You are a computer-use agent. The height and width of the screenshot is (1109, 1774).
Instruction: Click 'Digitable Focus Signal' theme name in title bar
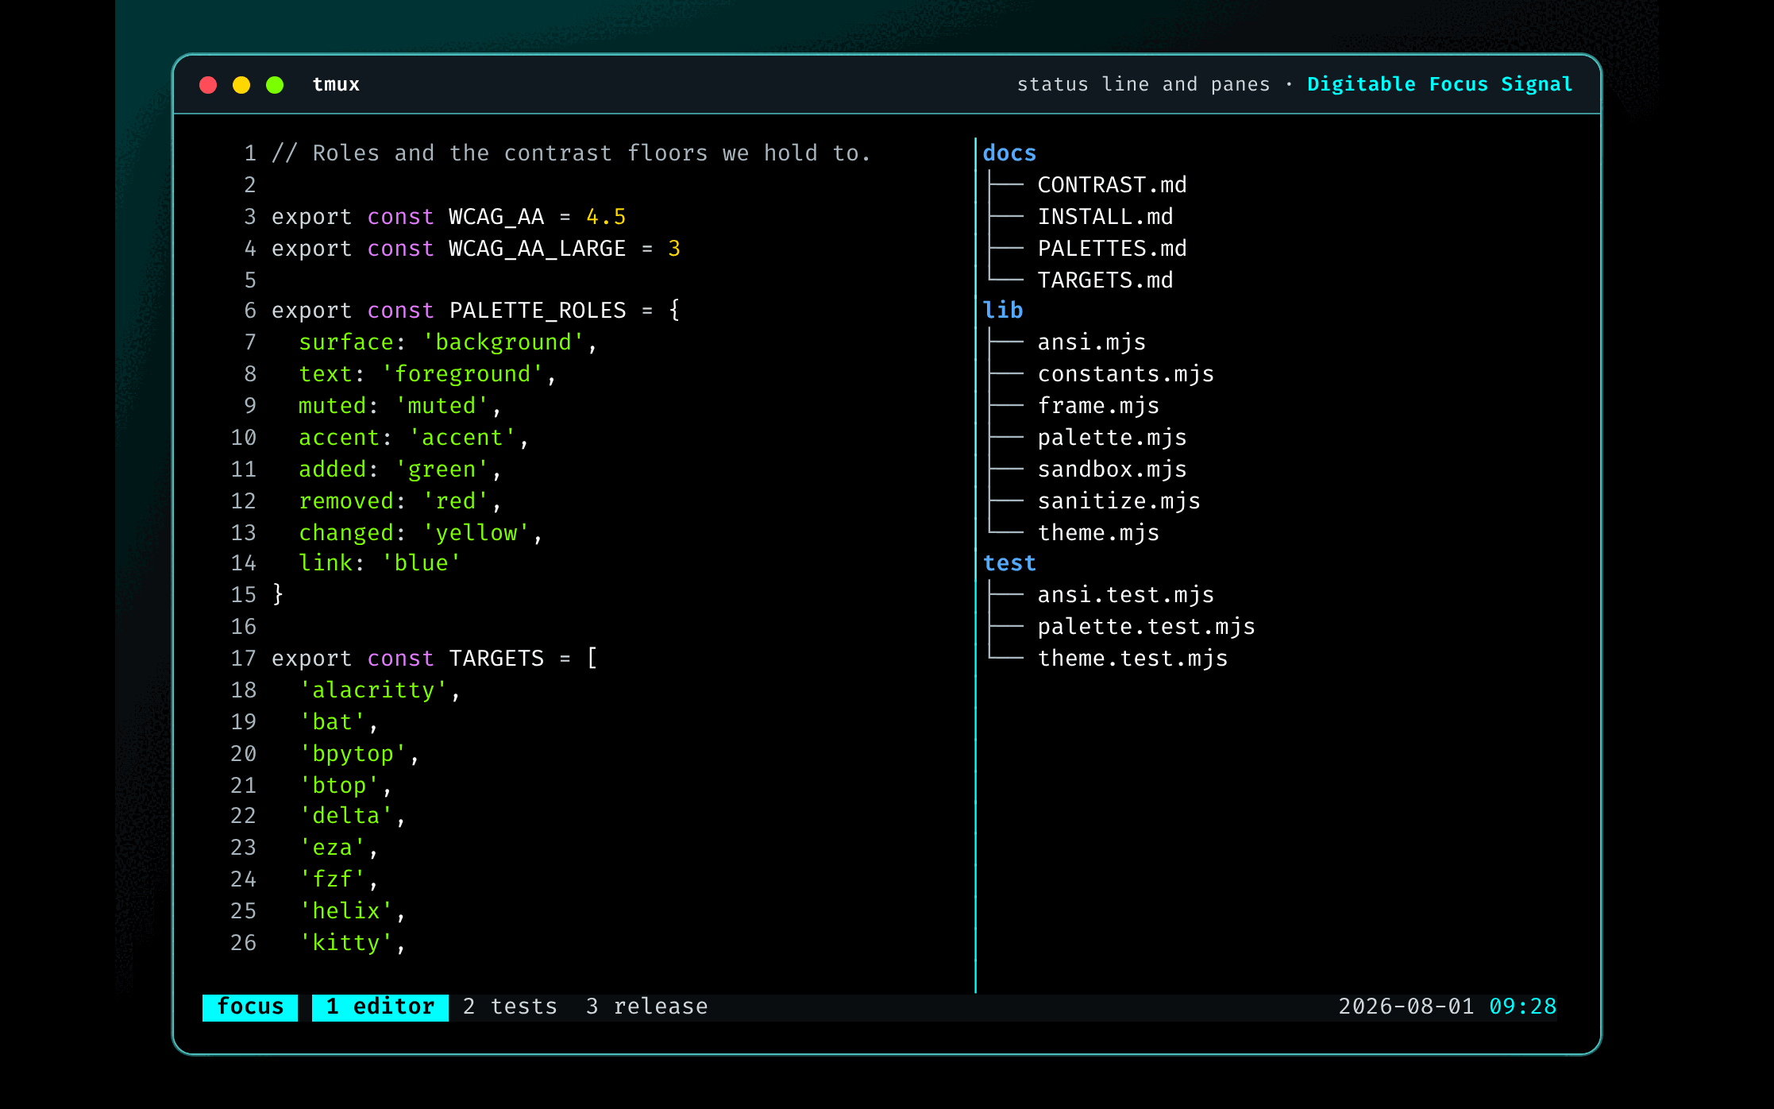point(1440,84)
